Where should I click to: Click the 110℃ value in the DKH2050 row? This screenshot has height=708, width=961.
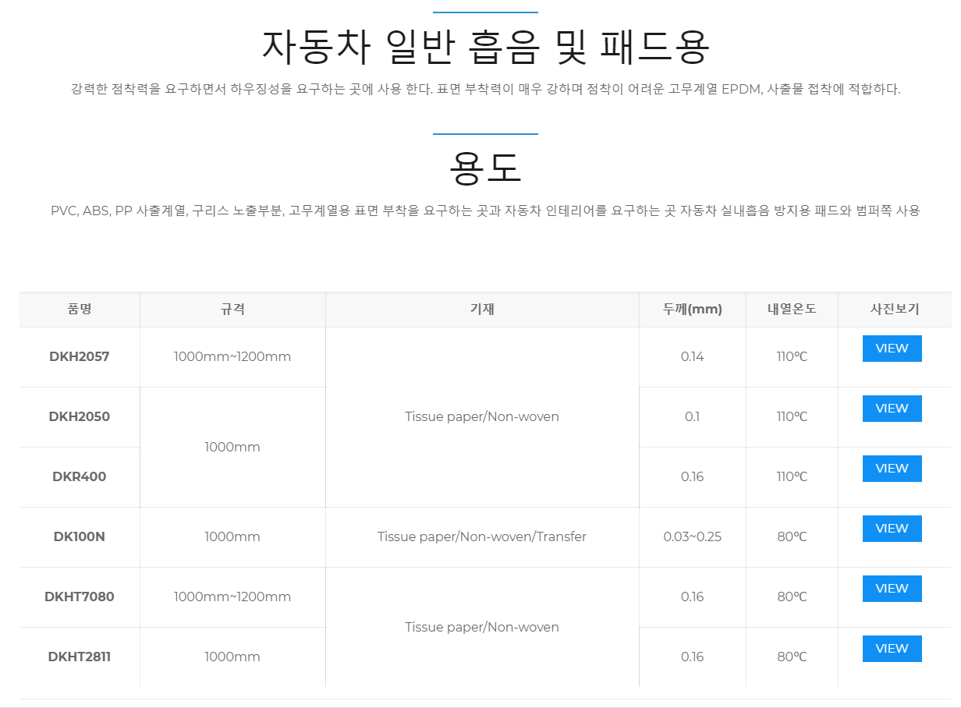[792, 417]
